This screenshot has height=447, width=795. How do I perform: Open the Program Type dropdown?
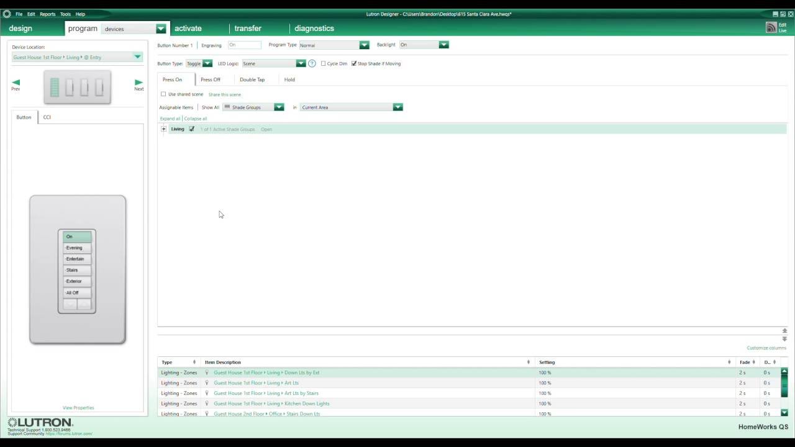tap(364, 45)
